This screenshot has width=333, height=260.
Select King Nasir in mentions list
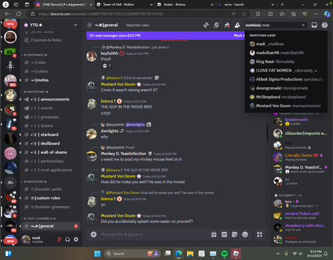point(286,62)
